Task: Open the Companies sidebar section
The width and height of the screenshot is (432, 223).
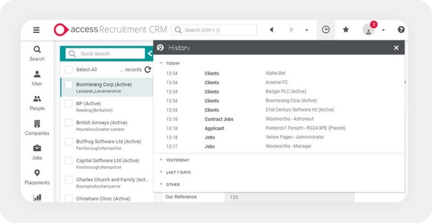Action: click(37, 128)
